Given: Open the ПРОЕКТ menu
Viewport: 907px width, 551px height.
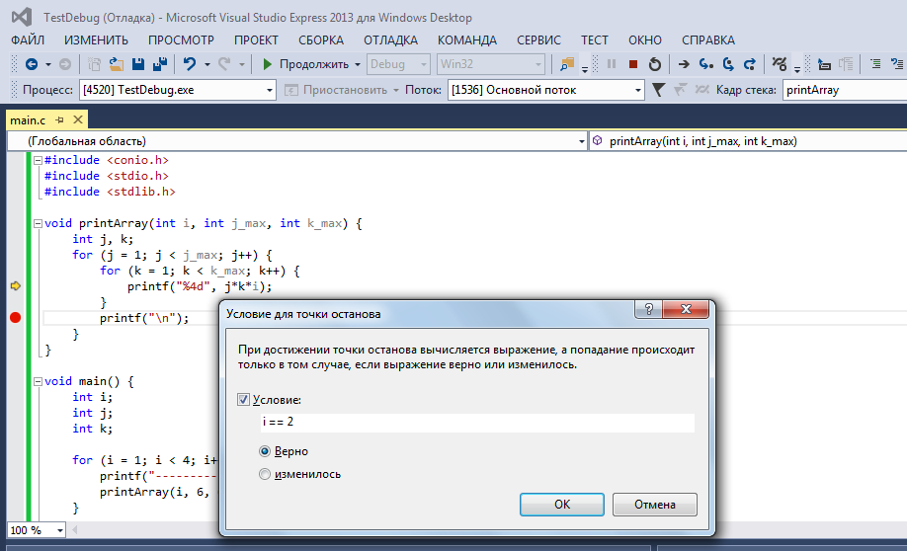Looking at the screenshot, I should click(256, 39).
